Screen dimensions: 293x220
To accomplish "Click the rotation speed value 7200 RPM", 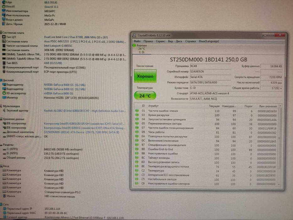I will pos(271,77).
